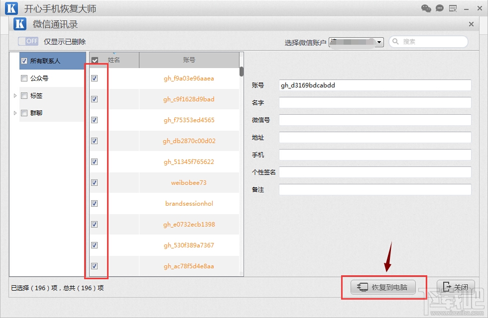The image size is (488, 318).
Task: Toggle 仅显示已删除 OFF switch
Action: coord(28,41)
